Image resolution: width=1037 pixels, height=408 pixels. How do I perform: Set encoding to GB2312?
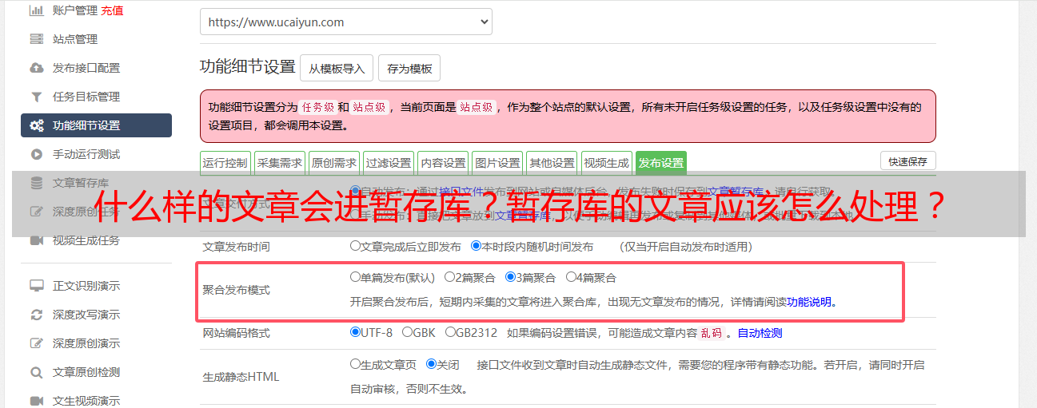coord(450,332)
